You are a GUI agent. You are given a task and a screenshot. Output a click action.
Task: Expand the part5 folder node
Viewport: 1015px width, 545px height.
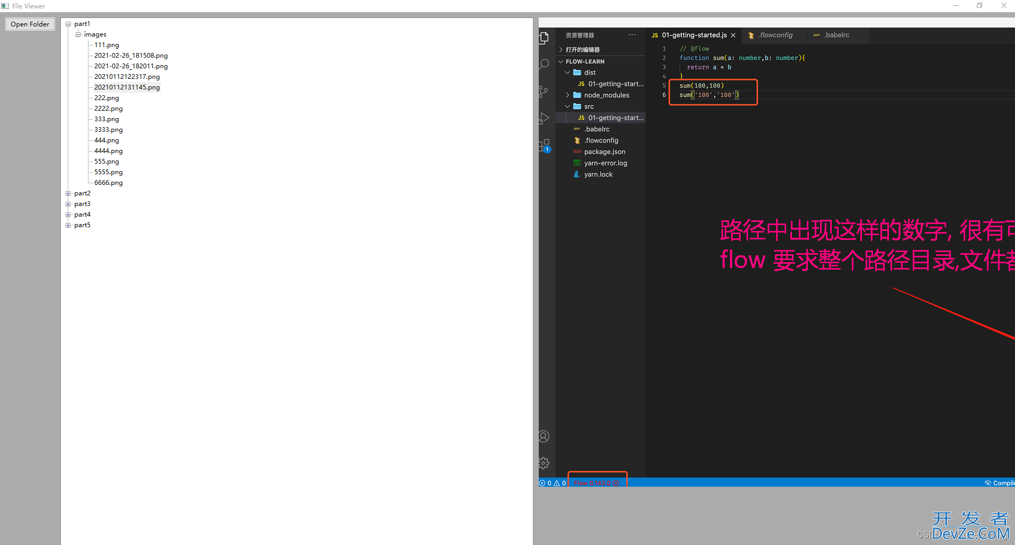coord(68,226)
